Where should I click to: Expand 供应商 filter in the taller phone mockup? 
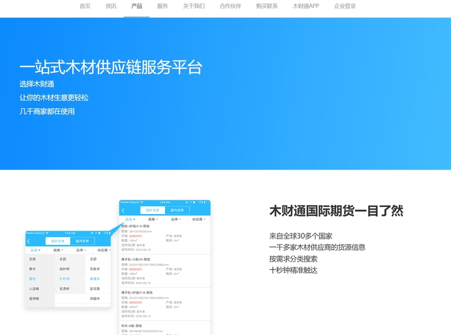[x=199, y=219]
